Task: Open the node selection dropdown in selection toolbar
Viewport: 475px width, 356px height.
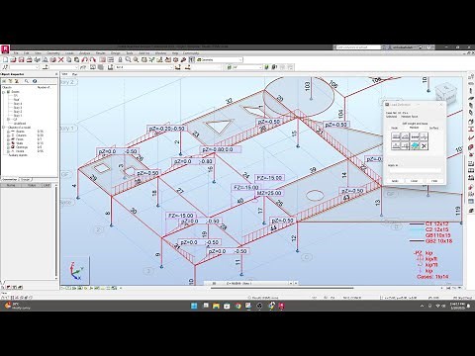Action: pyautogui.click(x=37, y=67)
